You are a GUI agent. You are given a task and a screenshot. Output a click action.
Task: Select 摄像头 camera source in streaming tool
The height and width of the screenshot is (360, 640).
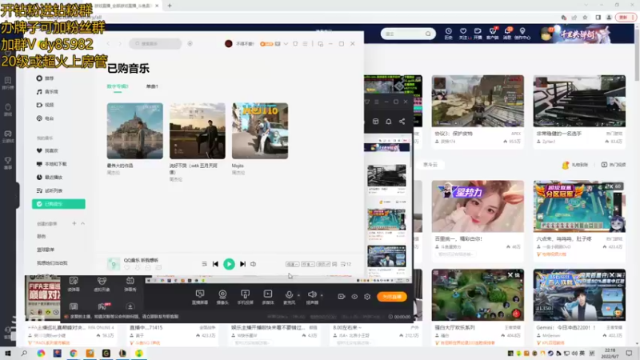[x=222, y=297]
